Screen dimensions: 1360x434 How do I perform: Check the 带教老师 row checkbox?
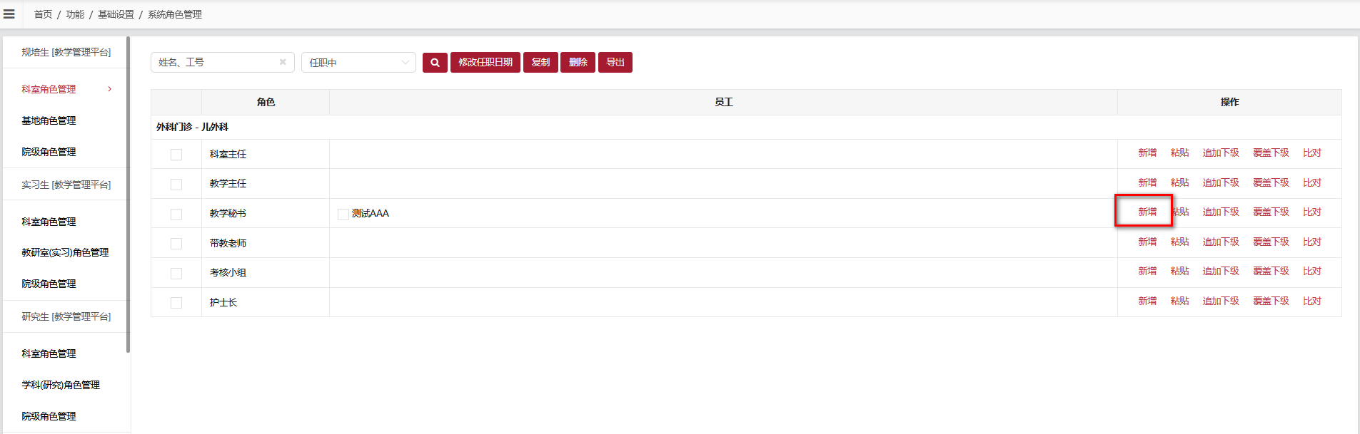tap(176, 244)
